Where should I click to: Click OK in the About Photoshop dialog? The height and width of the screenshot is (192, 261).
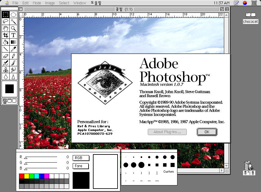tap(207, 132)
